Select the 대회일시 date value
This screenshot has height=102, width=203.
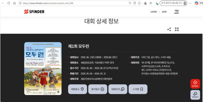tap(99, 57)
